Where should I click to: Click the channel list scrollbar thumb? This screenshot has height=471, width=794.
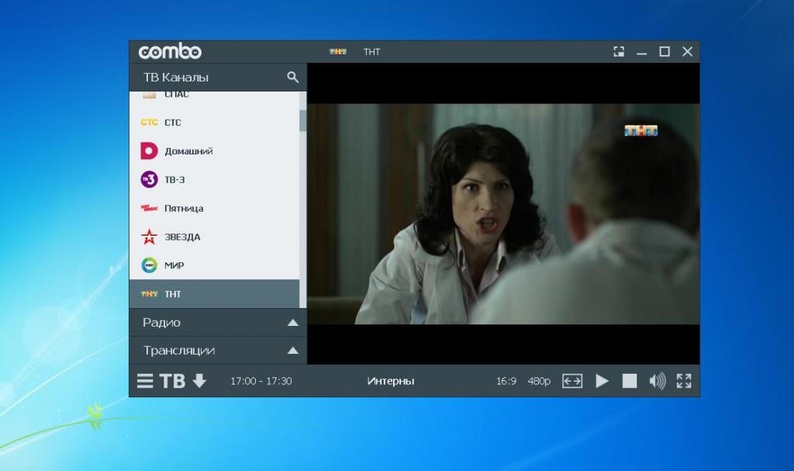303,121
